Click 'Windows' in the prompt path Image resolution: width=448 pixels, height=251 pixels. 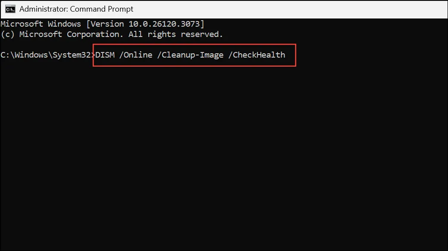pos(31,55)
